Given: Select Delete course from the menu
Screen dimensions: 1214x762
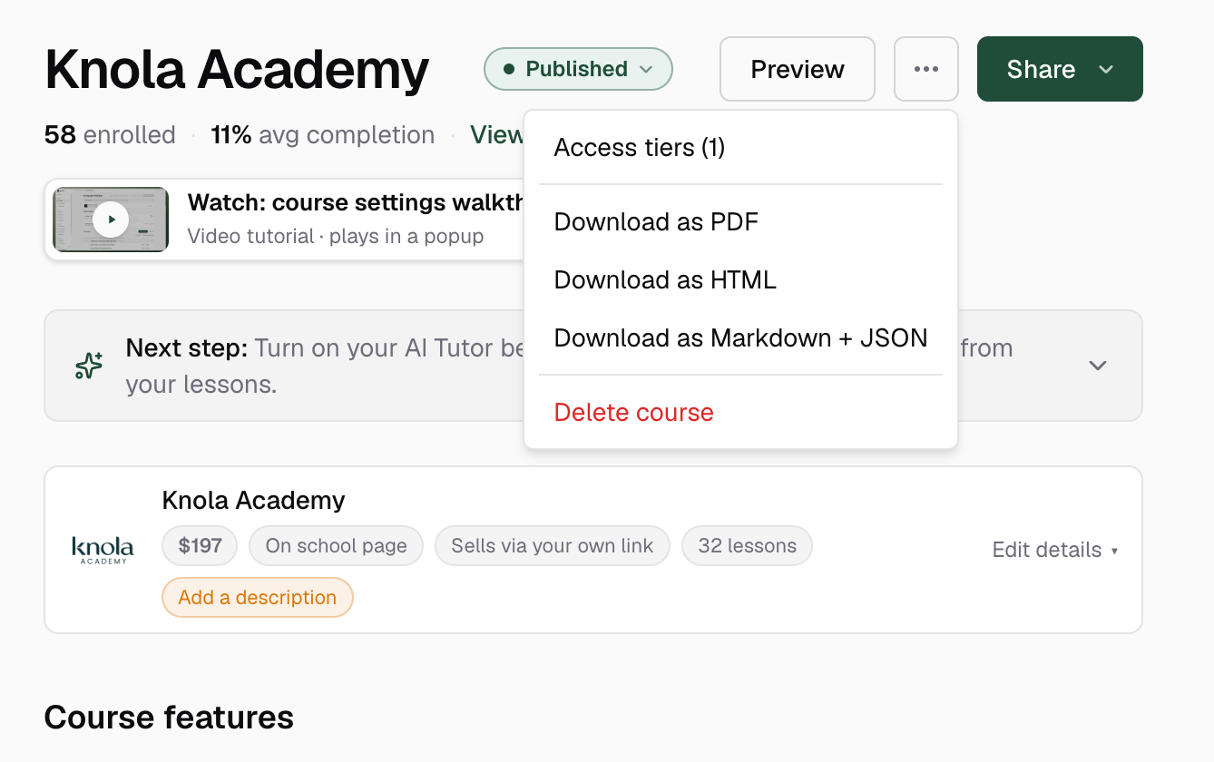Looking at the screenshot, I should coord(740,412).
